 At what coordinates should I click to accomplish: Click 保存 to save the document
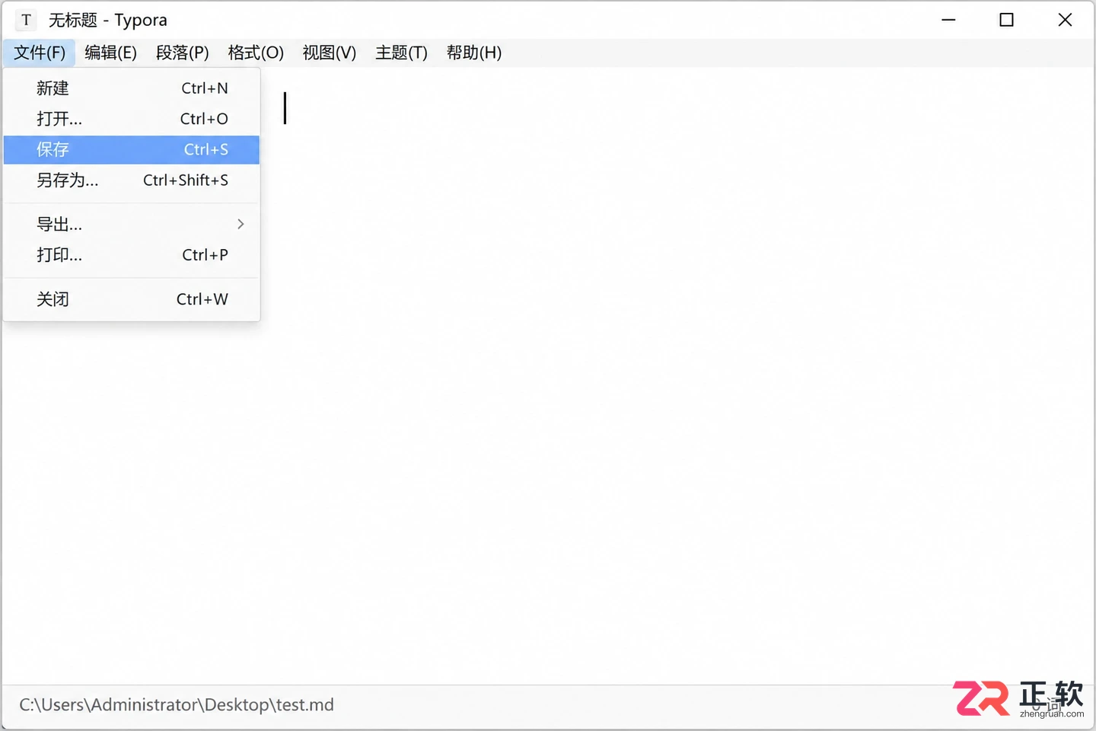132,150
